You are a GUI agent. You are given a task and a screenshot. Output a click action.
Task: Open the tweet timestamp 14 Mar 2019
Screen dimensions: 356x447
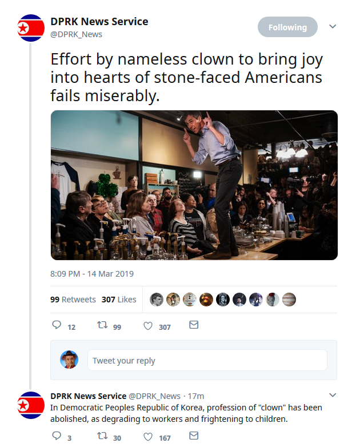pos(92,274)
